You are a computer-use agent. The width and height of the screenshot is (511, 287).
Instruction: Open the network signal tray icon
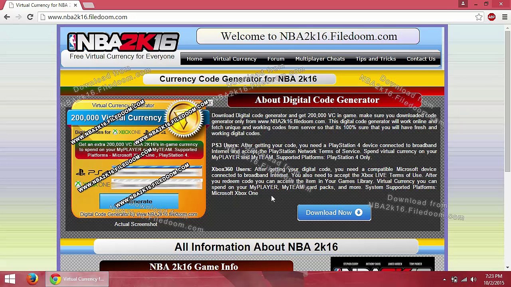tap(464, 279)
